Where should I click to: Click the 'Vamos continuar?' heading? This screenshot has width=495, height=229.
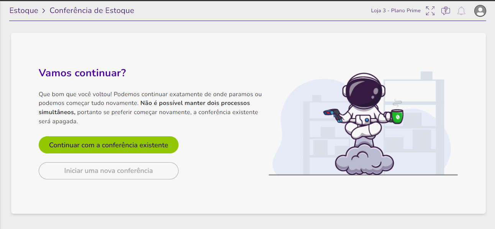(x=82, y=73)
